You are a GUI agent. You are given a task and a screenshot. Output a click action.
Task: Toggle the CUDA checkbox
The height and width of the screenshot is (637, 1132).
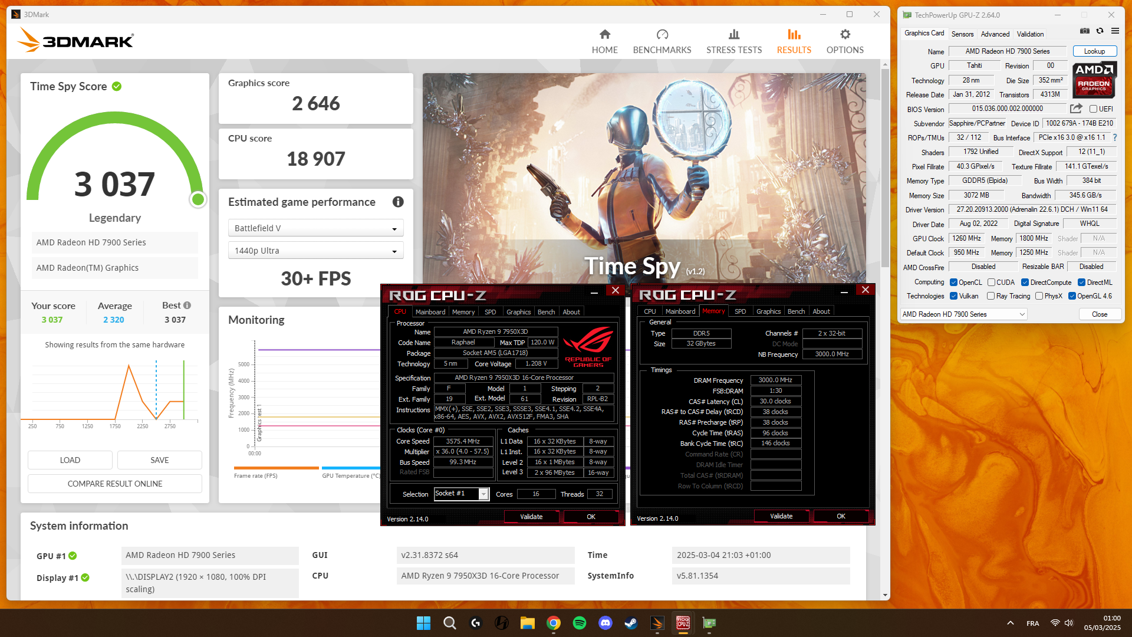click(991, 283)
